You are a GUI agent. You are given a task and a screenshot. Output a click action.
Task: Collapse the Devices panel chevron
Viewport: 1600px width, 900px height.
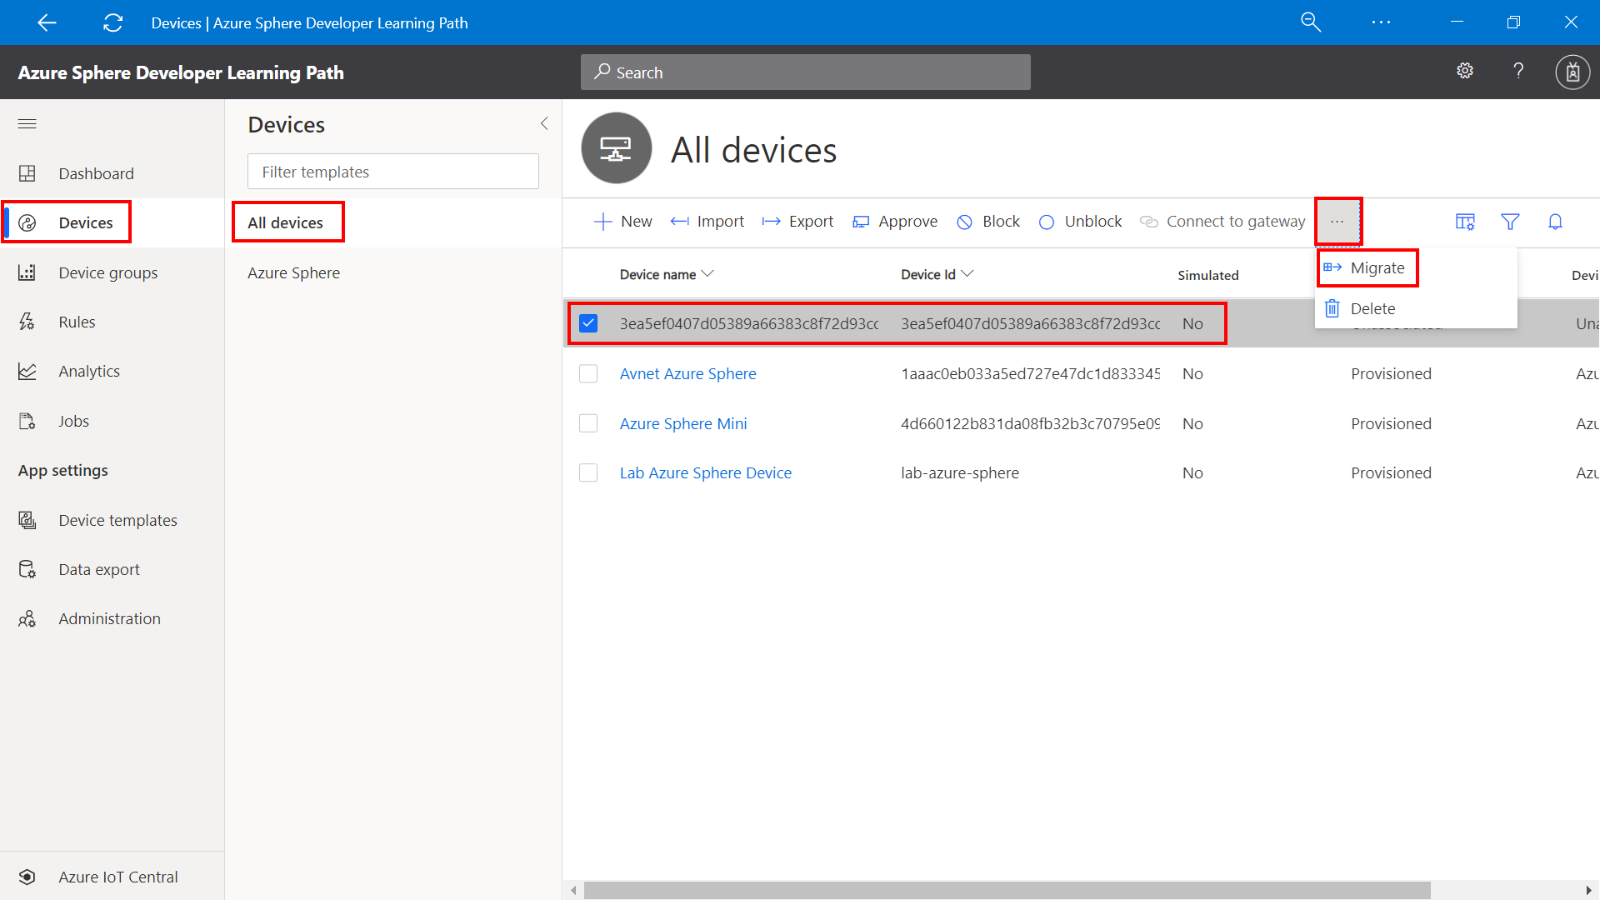click(x=544, y=124)
